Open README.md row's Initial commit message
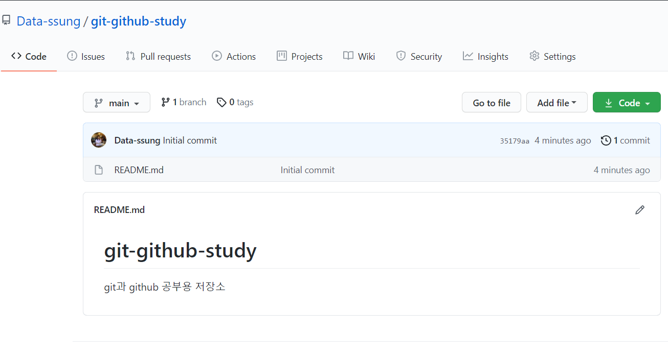The height and width of the screenshot is (357, 668). 307,170
